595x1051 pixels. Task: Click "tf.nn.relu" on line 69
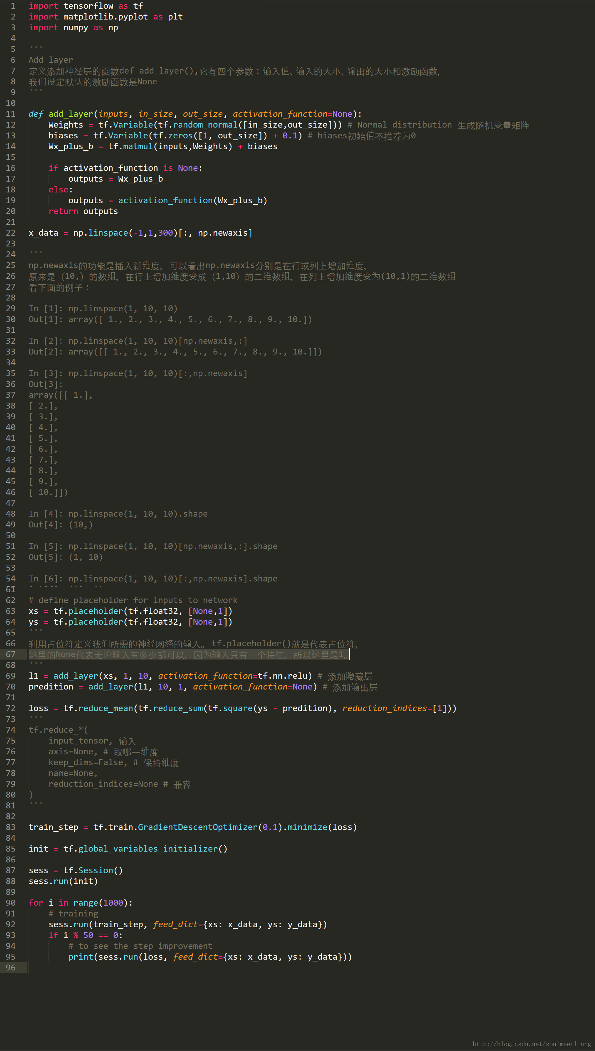click(282, 676)
